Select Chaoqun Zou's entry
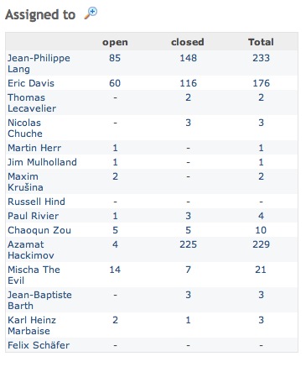 (x=39, y=230)
